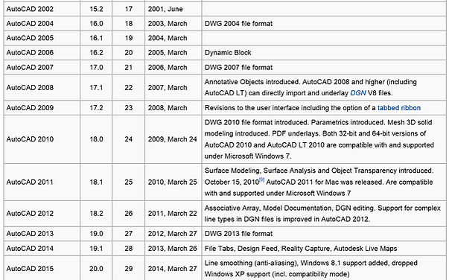Click the '2012, March 27' date cell
Image resolution: width=449 pixels, height=280 pixels.
coord(173,234)
